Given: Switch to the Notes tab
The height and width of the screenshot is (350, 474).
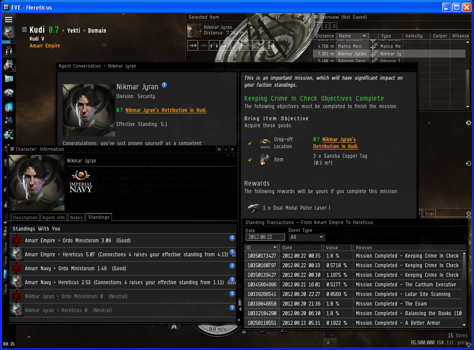Looking at the screenshot, I should (x=76, y=217).
